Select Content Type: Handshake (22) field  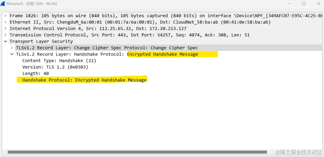tap(59, 61)
